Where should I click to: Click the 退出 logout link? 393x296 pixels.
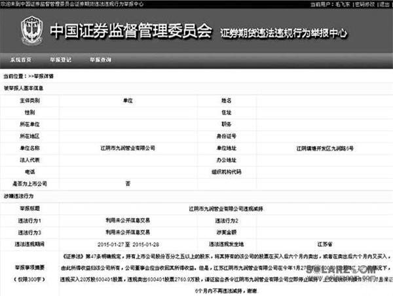[x=384, y=5]
